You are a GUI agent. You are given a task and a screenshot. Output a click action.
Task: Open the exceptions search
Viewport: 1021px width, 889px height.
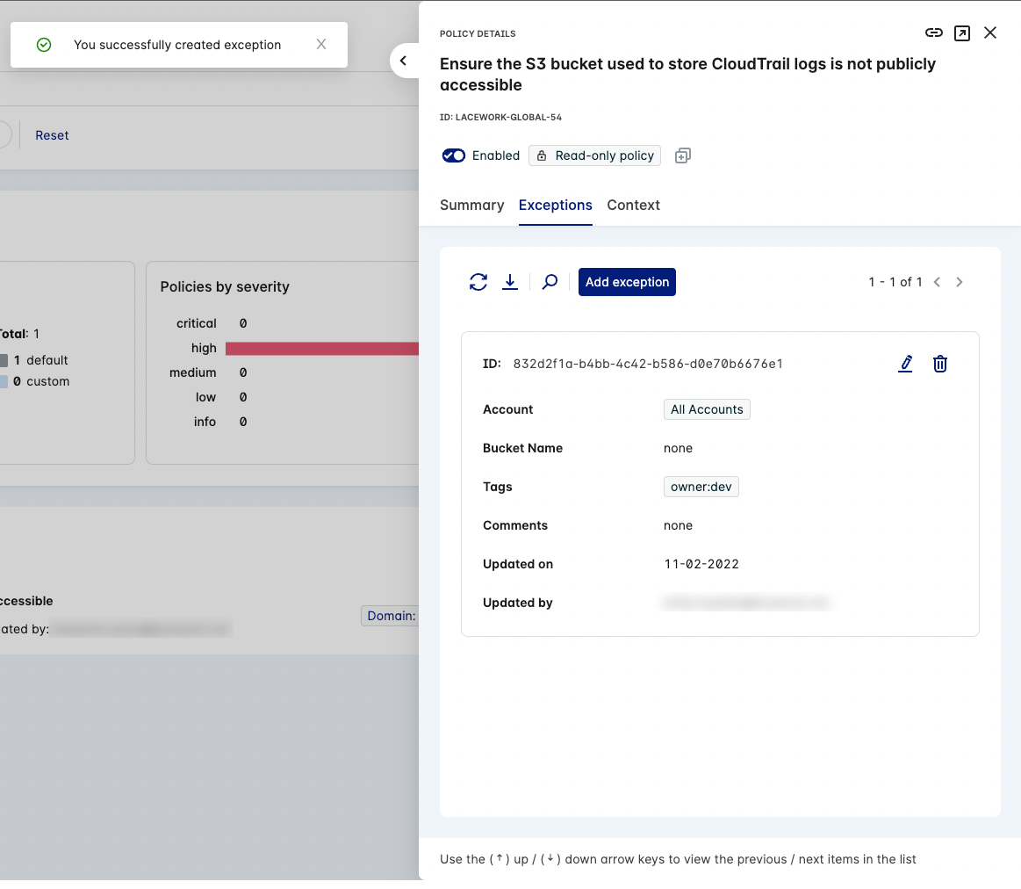(550, 282)
